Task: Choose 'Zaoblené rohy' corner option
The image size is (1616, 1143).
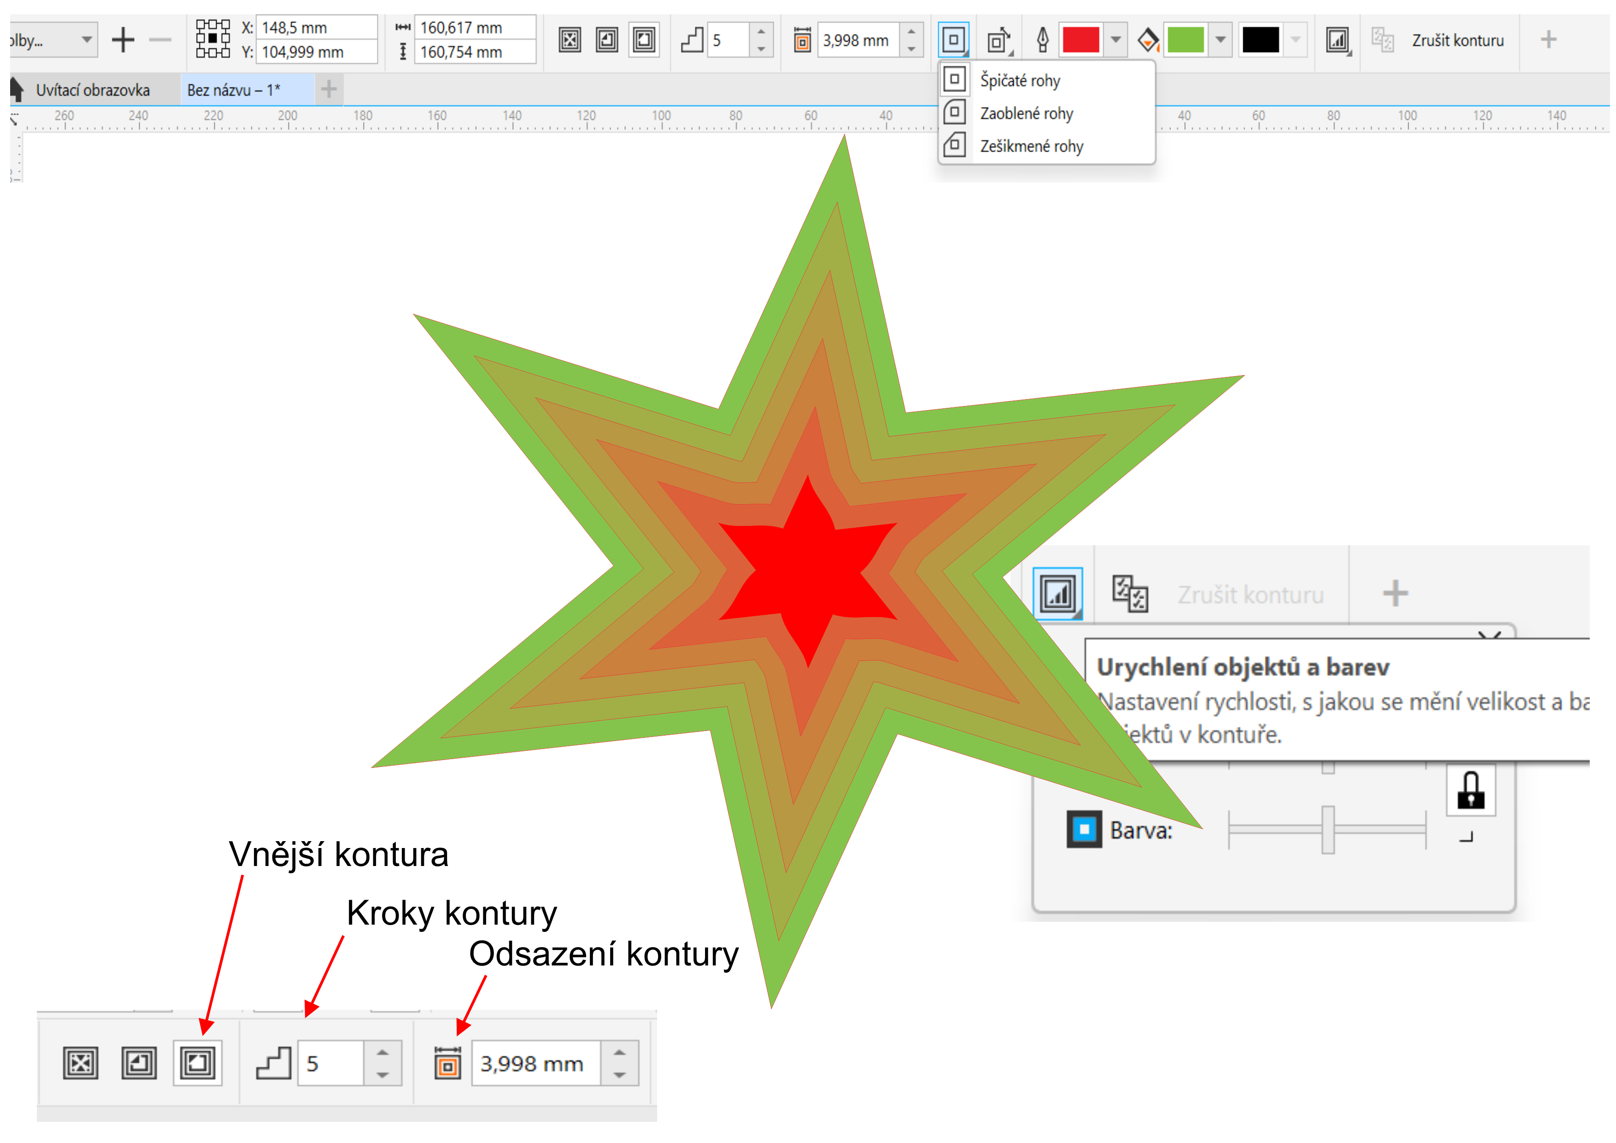Action: tap(1026, 113)
